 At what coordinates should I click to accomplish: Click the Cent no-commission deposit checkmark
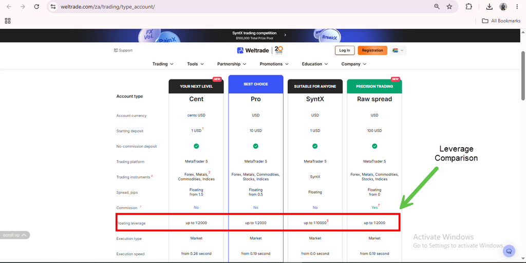(196, 146)
